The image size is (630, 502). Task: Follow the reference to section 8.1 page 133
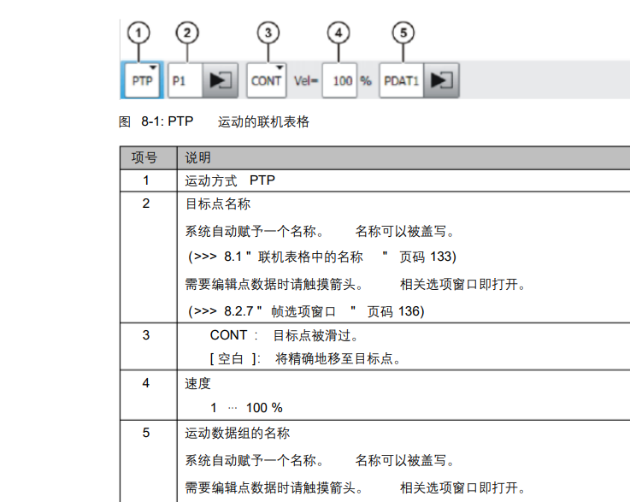(322, 257)
